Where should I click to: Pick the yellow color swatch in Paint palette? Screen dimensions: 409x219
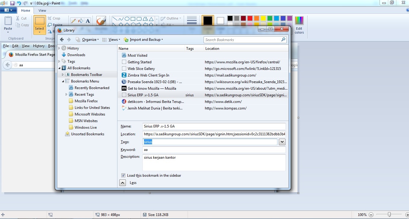[263, 18]
